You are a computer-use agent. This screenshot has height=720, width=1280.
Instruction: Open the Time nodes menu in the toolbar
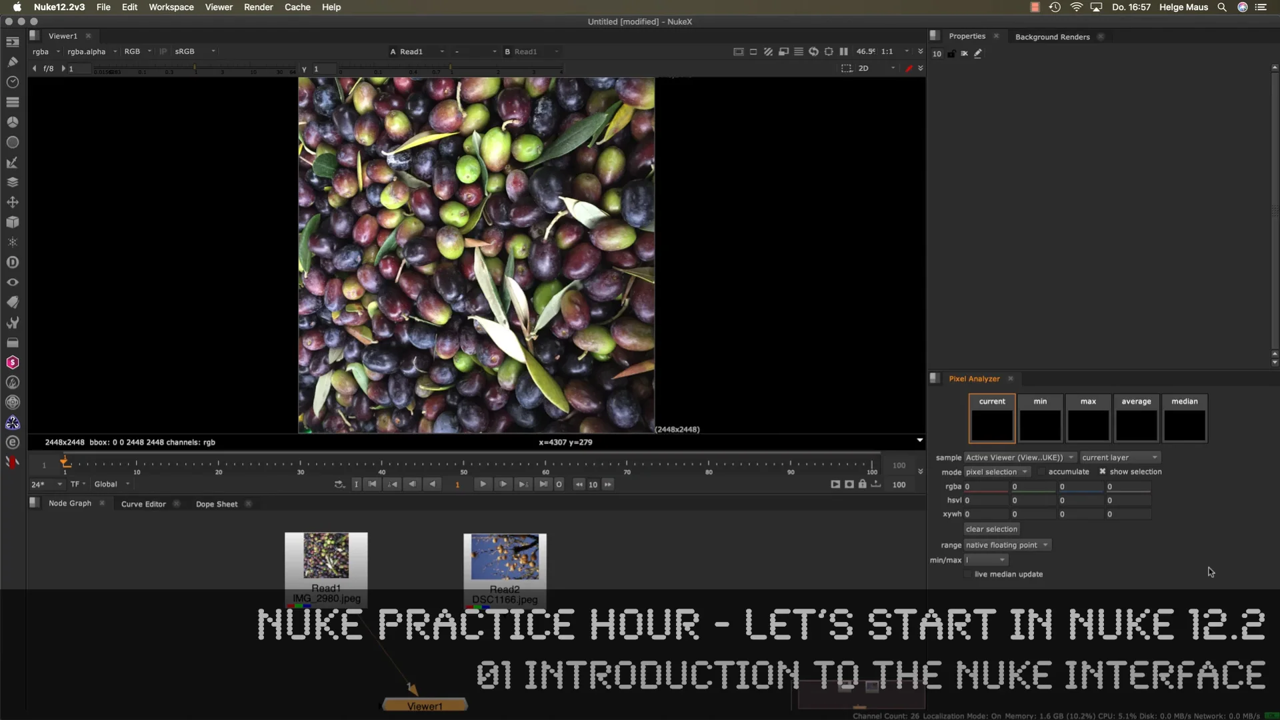coord(12,82)
